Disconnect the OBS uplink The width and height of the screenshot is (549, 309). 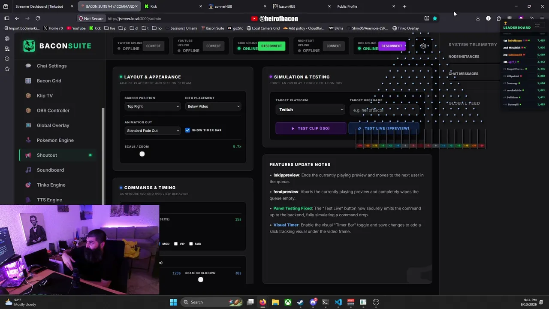pos(392,46)
